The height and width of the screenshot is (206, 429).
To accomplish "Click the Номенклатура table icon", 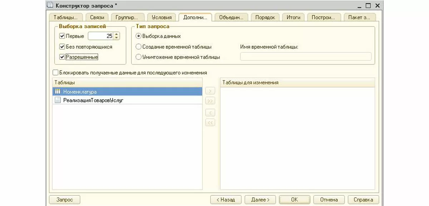I will click(x=58, y=92).
